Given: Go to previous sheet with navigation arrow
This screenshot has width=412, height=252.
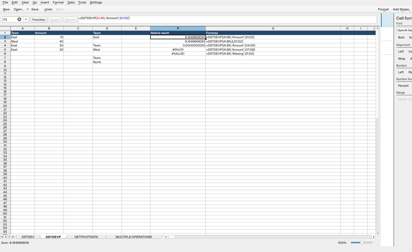Looking at the screenshot, I should pyautogui.click(x=6, y=237).
